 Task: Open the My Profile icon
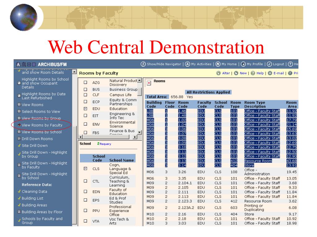(x=243, y=64)
